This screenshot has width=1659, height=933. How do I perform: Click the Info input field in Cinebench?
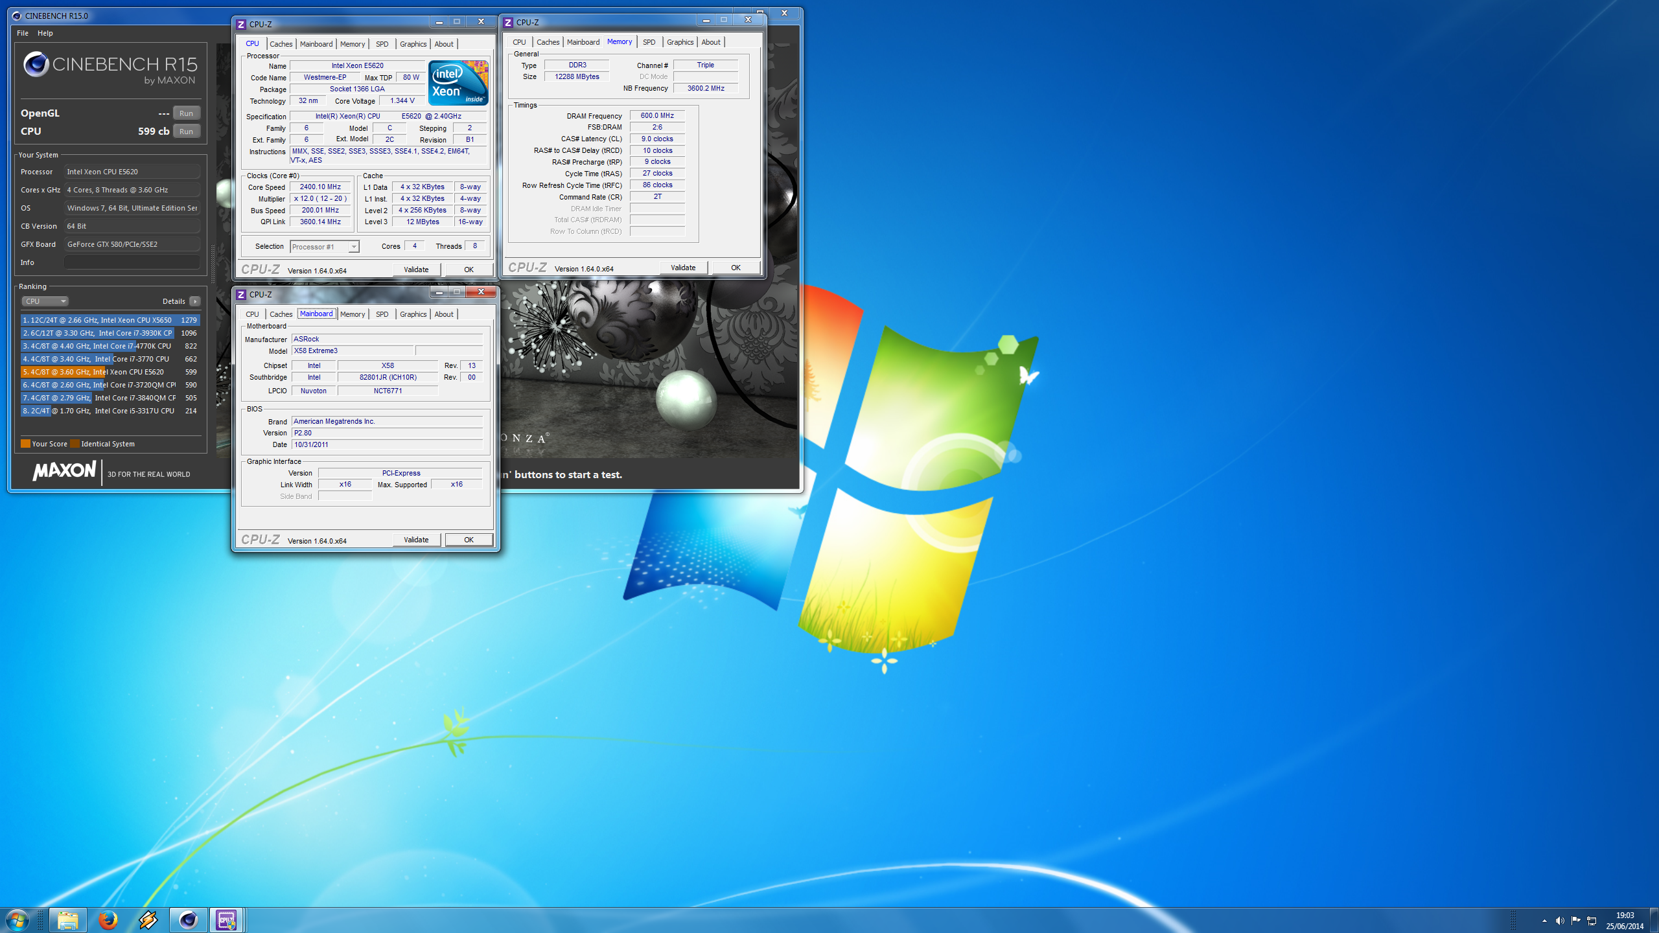132,262
